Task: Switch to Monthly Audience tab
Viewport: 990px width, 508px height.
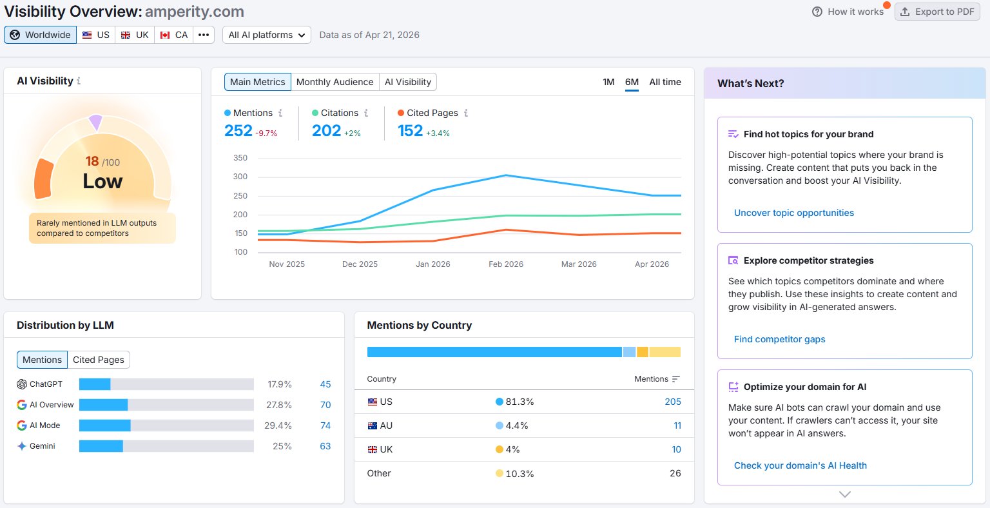Action: (335, 82)
